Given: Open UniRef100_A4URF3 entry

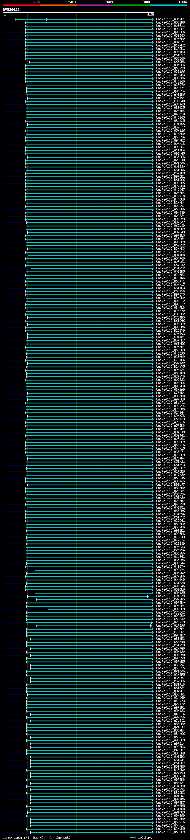Looking at the screenshot, I should pos(170,75).
